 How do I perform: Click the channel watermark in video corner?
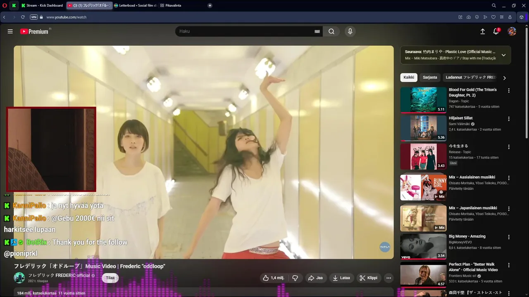click(x=385, y=247)
